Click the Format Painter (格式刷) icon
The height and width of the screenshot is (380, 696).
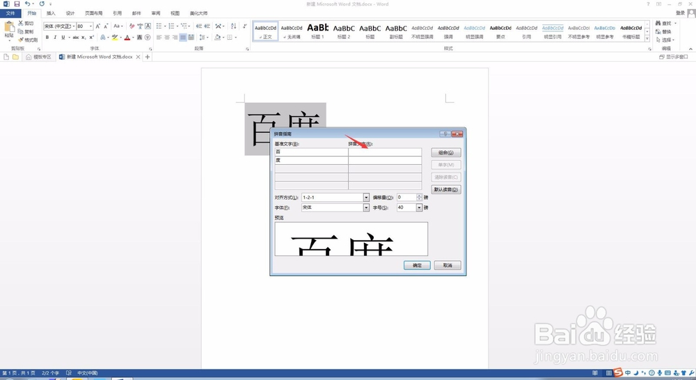click(20, 40)
